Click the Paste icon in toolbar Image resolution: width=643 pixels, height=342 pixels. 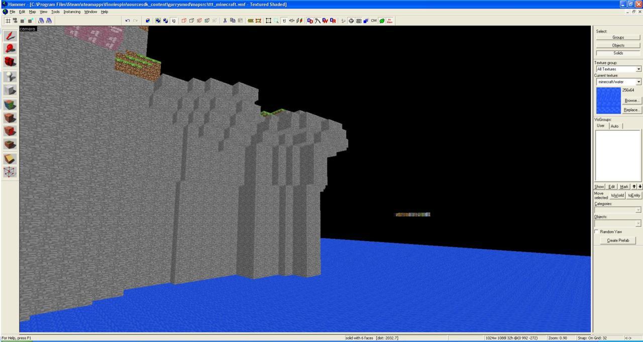click(240, 21)
